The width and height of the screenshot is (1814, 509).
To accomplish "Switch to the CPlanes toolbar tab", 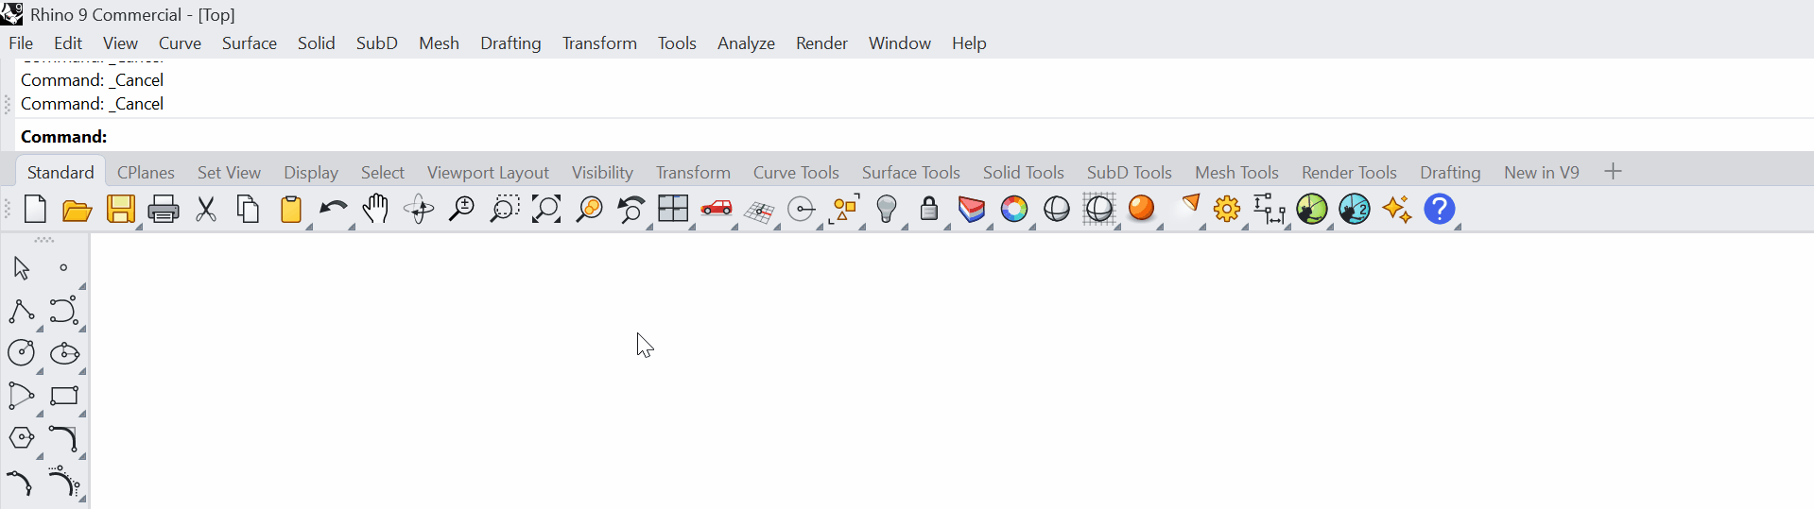I will click(146, 173).
